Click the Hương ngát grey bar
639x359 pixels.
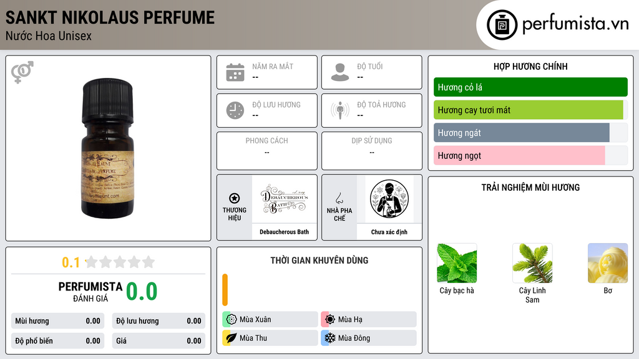[522, 133]
